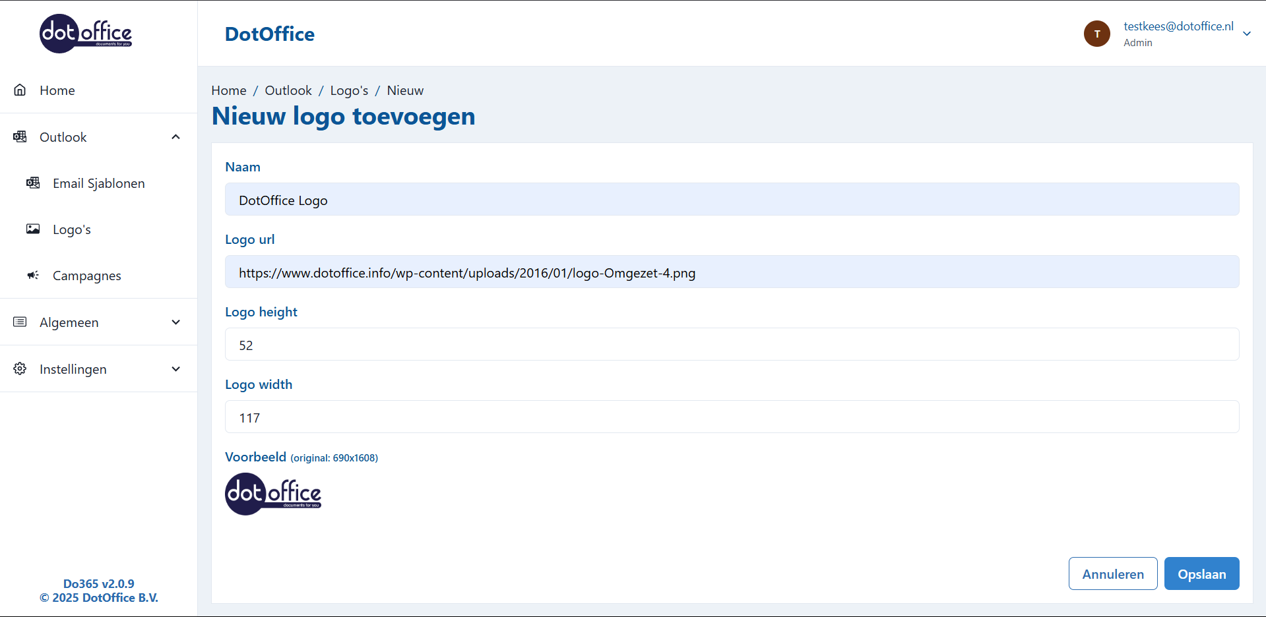Click into the Naam input field
Viewport: 1266px width, 617px height.
pos(732,200)
